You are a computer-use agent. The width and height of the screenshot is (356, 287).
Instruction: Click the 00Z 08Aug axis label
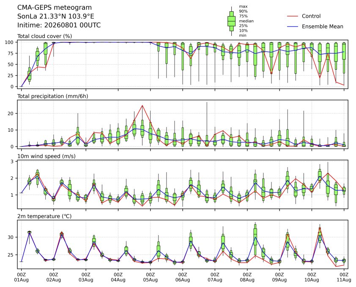click(x=247, y=277)
